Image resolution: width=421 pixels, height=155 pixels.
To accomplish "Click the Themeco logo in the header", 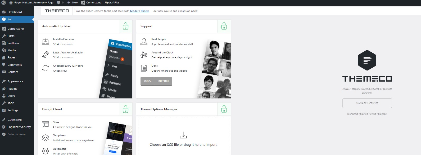I will click(57, 11).
